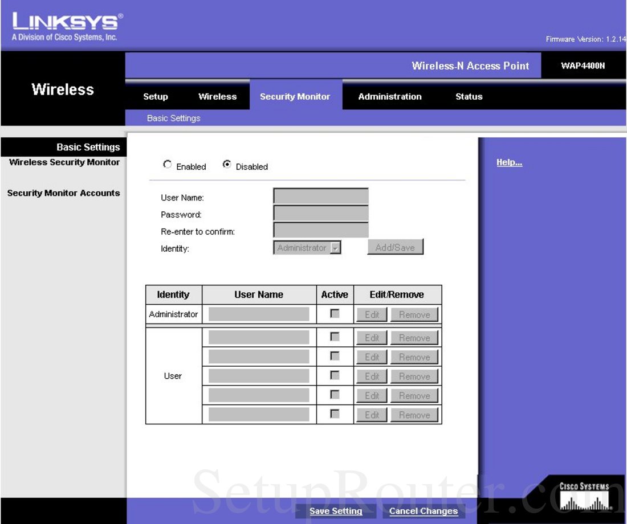
Task: Go to the Administration tab
Action: coord(390,96)
